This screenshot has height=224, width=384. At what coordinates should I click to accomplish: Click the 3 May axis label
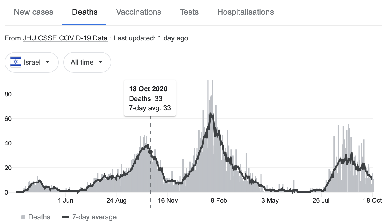(x=270, y=200)
